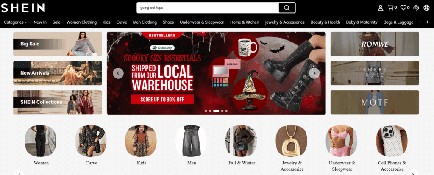Select the Jewelry & Accessories menu item
The height and width of the screenshot is (175, 434).
pos(284,22)
